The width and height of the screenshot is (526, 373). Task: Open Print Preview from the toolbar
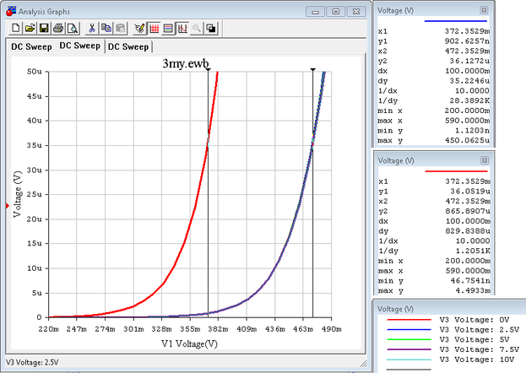pos(72,29)
